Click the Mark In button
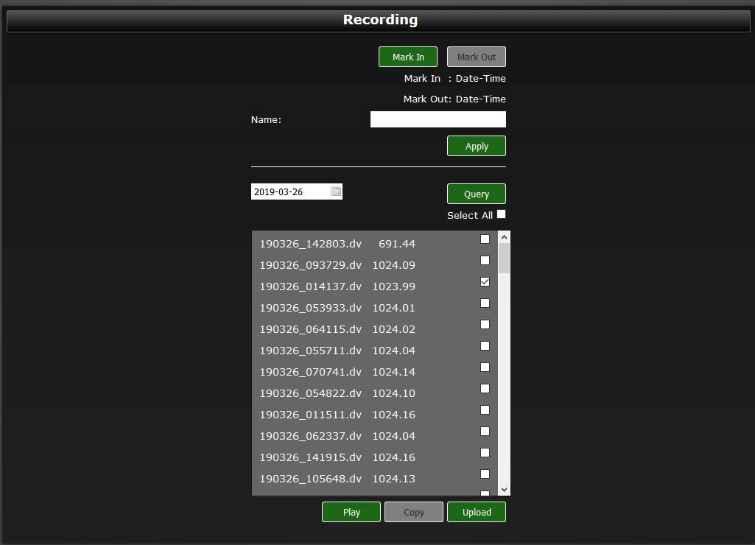 click(408, 57)
